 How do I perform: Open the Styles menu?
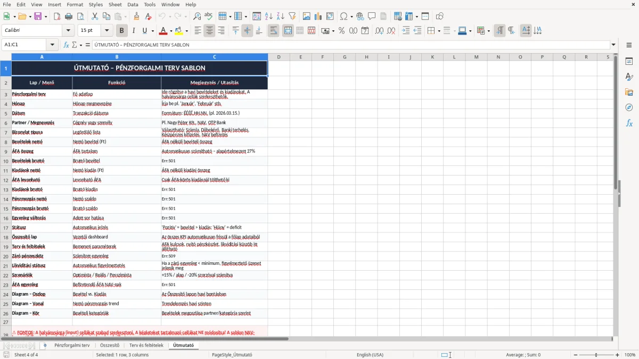[x=96, y=4]
